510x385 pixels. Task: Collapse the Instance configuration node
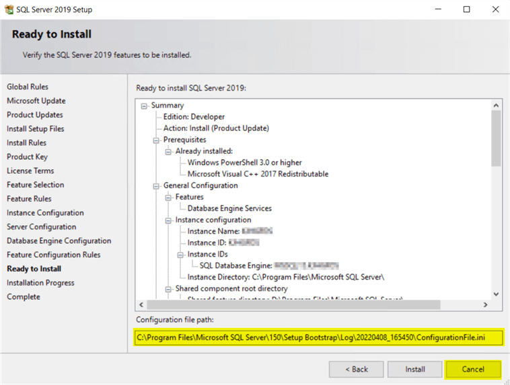(x=168, y=220)
